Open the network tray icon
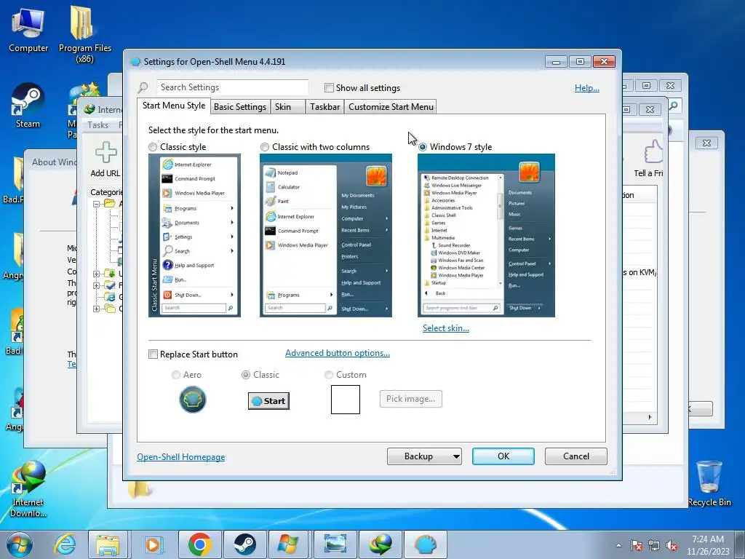The height and width of the screenshot is (559, 745). (x=654, y=545)
